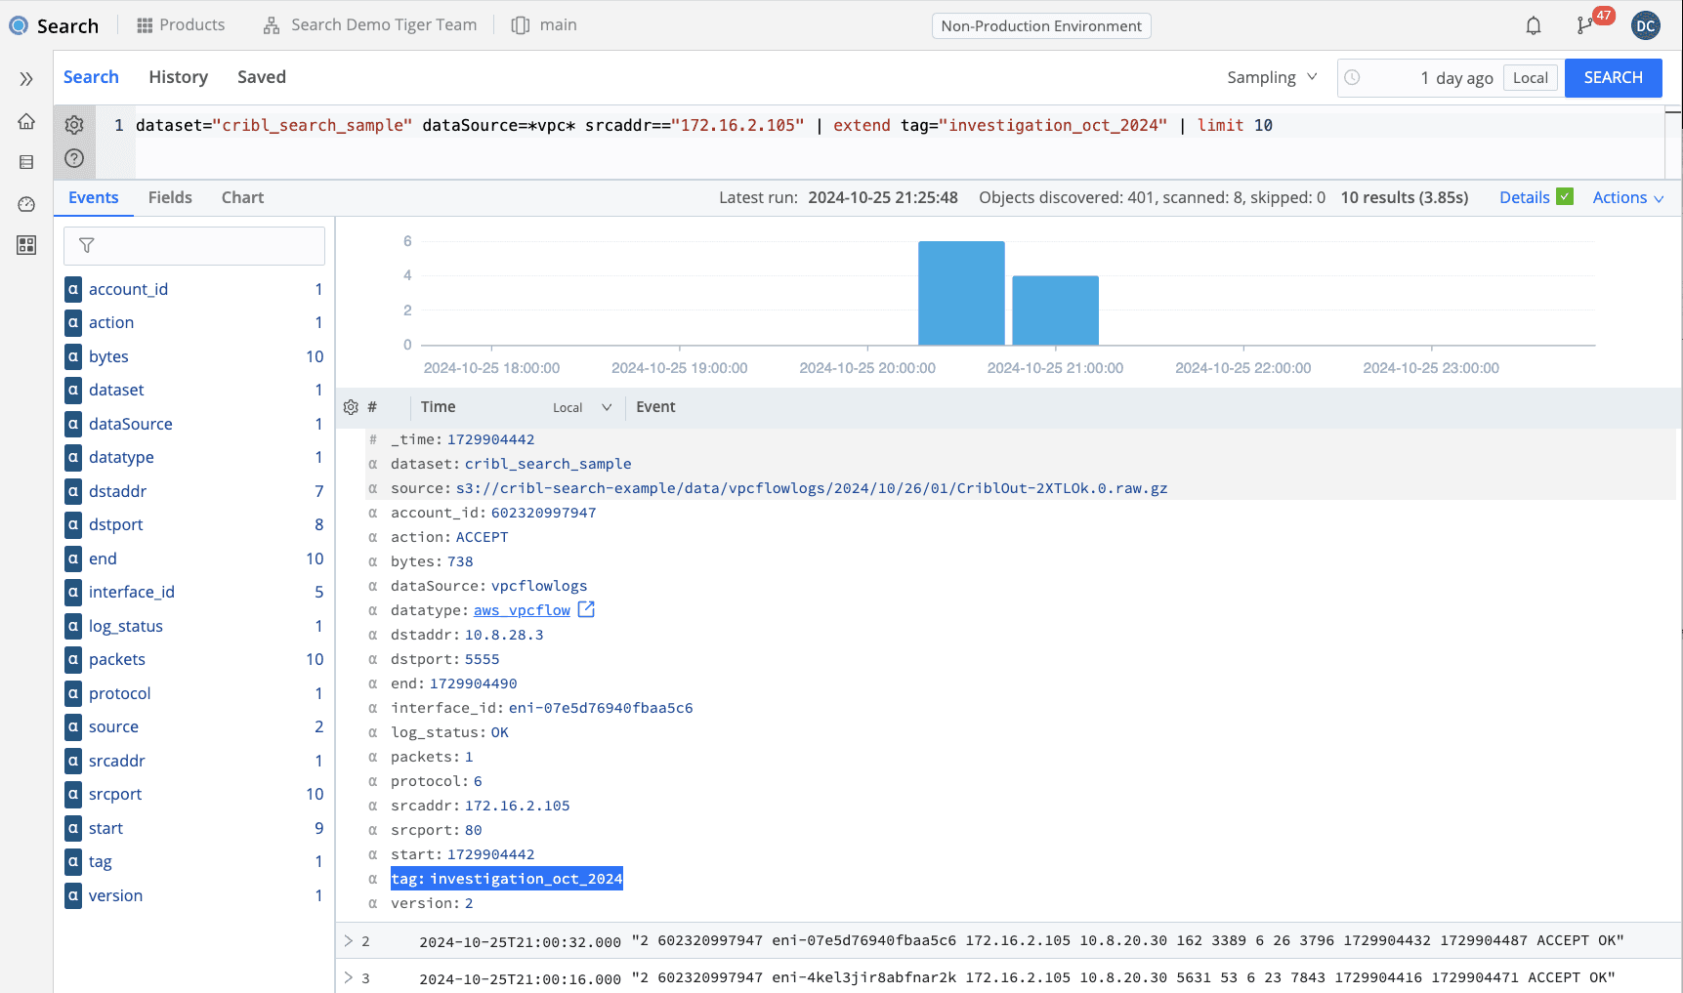Open the query editor settings gear
The height and width of the screenshot is (993, 1683).
[x=74, y=125]
